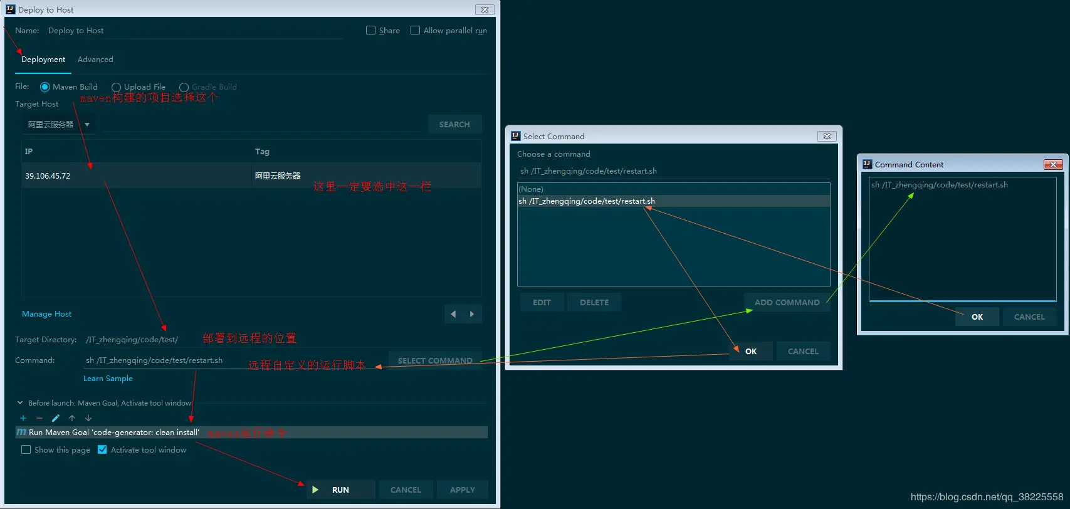Click the remove before-launch task minus icon
The image size is (1070, 509).
tap(39, 418)
